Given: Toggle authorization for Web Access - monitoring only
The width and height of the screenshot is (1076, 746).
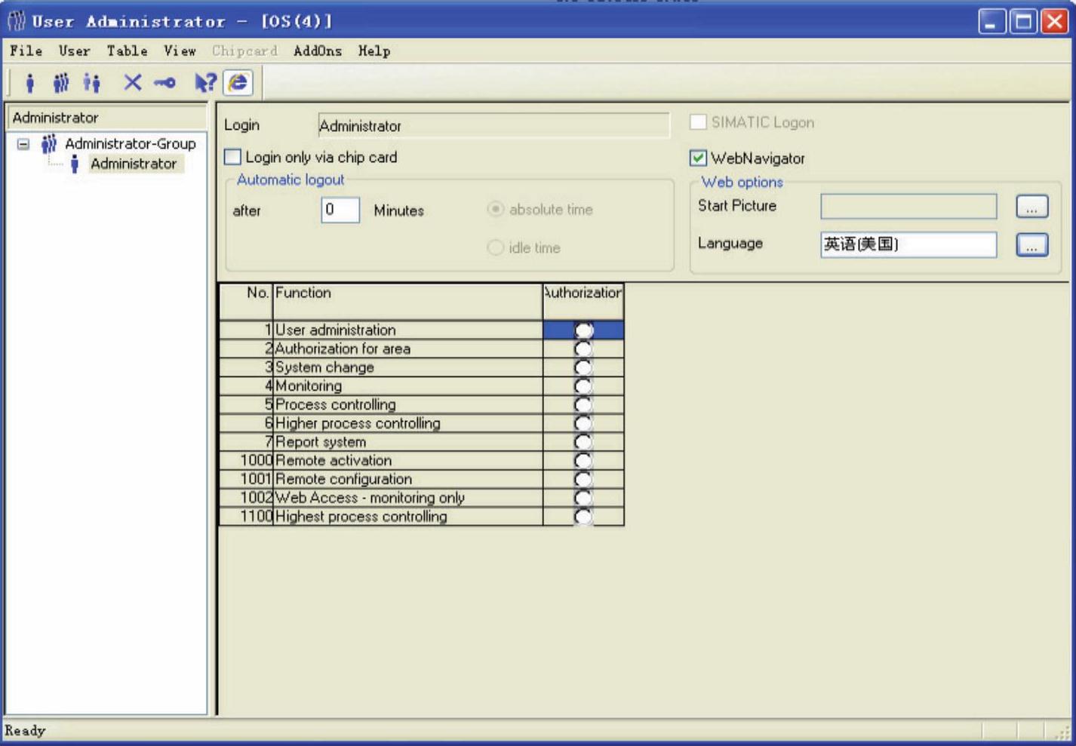Looking at the screenshot, I should tap(583, 498).
